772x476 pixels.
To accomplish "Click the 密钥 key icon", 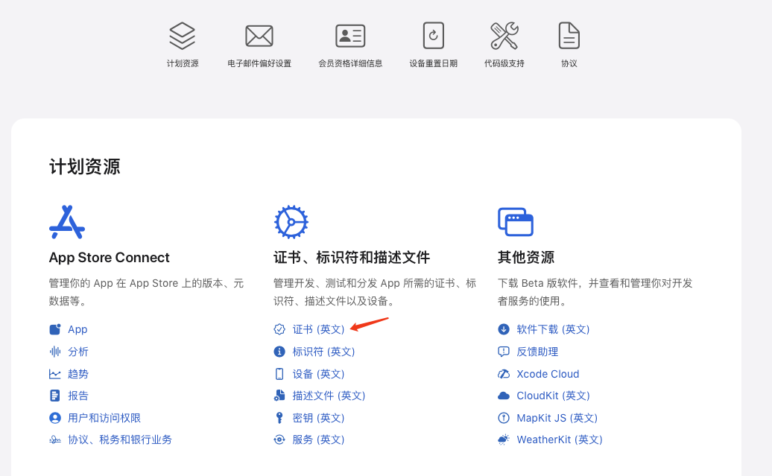I will click(279, 418).
